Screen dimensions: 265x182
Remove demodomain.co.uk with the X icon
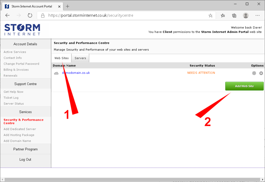point(261,73)
